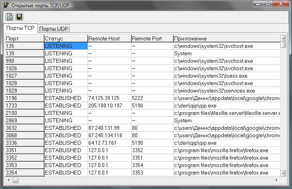Click the save floppy disk icon
292x189 pixels.
(x=19, y=17)
